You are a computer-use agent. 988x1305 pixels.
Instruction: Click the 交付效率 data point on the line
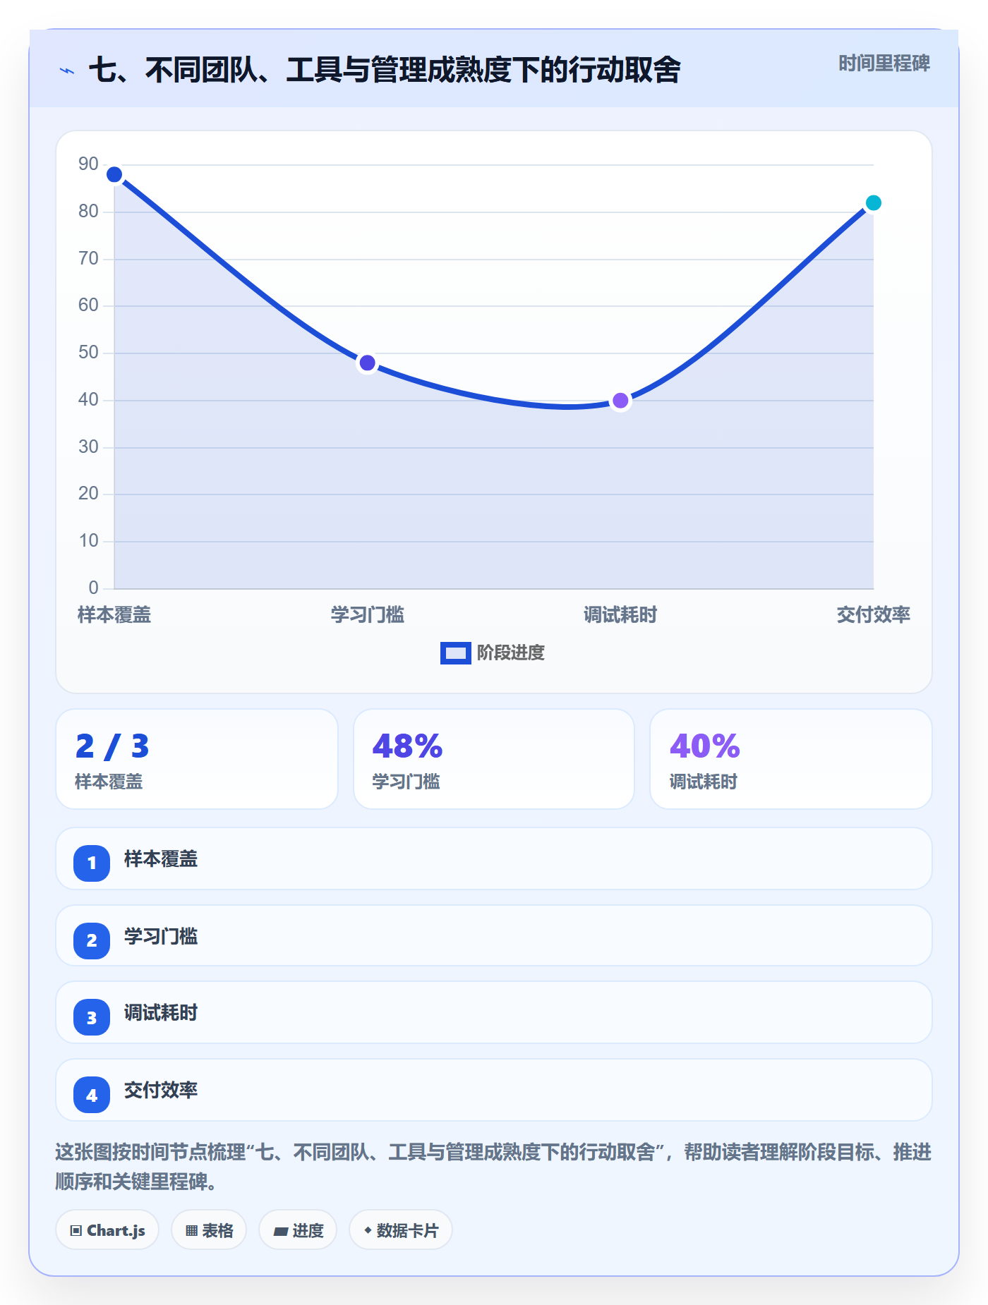(x=873, y=202)
